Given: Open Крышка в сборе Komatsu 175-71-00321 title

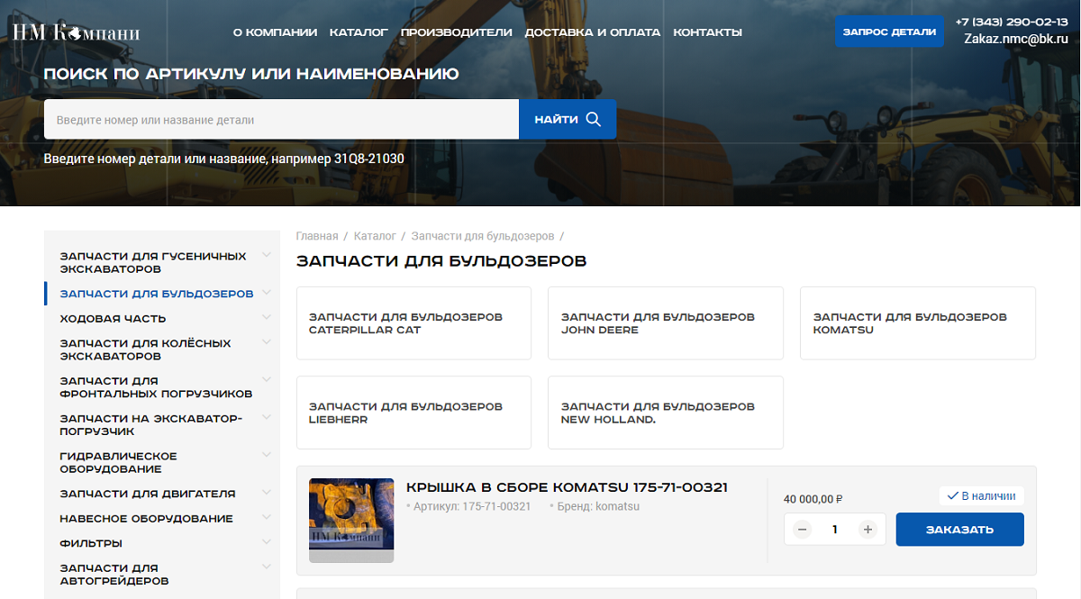Looking at the screenshot, I should 568,487.
